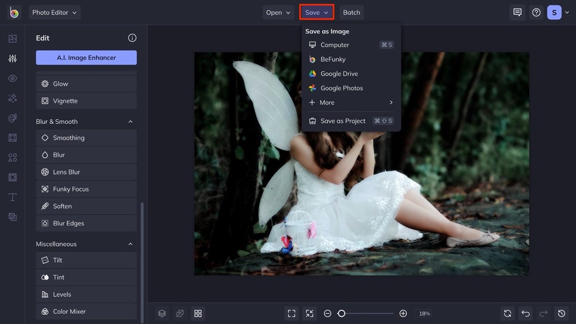Expand the More save options submenu
Viewport: 576px width, 324px height.
pyautogui.click(x=351, y=103)
